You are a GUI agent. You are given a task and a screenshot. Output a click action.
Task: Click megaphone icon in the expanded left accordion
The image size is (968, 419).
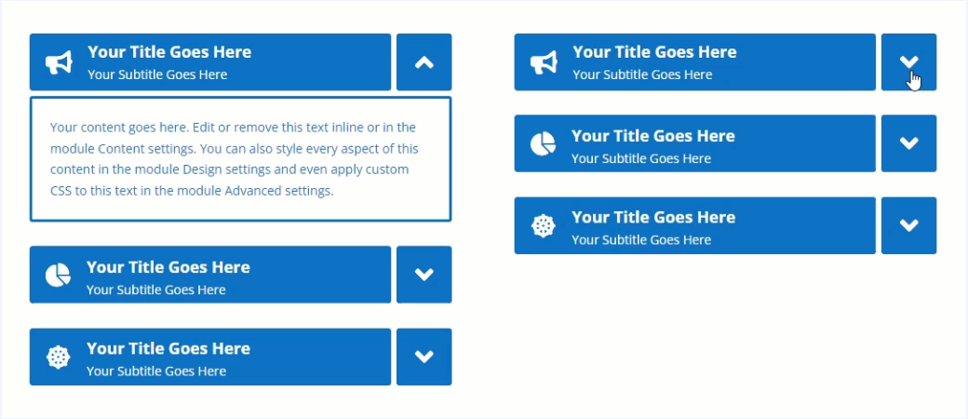point(59,62)
